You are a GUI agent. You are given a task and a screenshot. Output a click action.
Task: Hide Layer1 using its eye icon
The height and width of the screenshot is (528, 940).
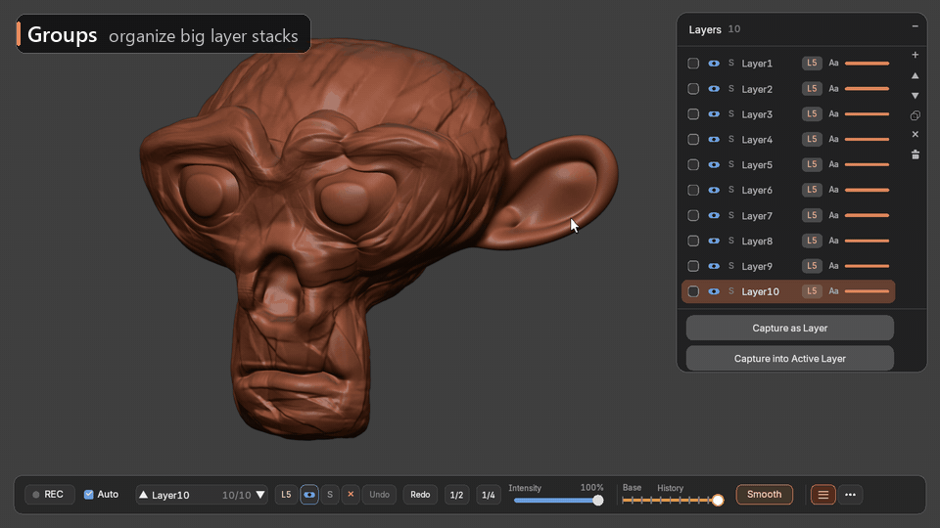714,63
